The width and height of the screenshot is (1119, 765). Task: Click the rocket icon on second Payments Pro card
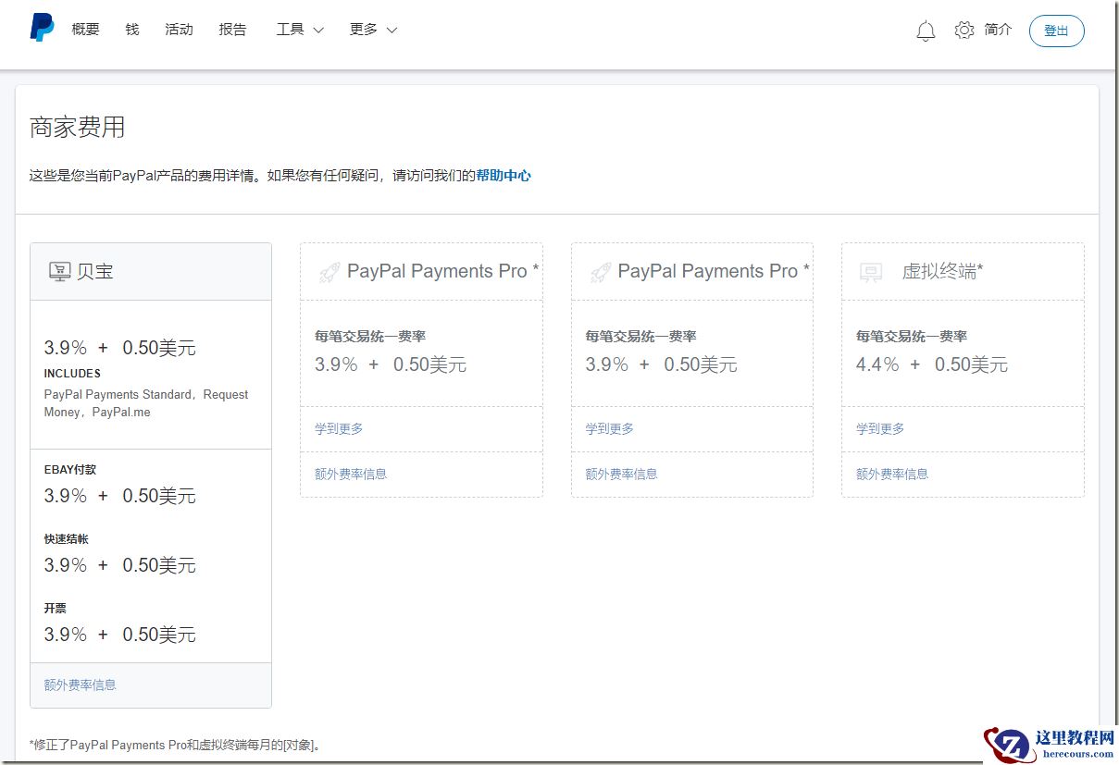pyautogui.click(x=600, y=272)
